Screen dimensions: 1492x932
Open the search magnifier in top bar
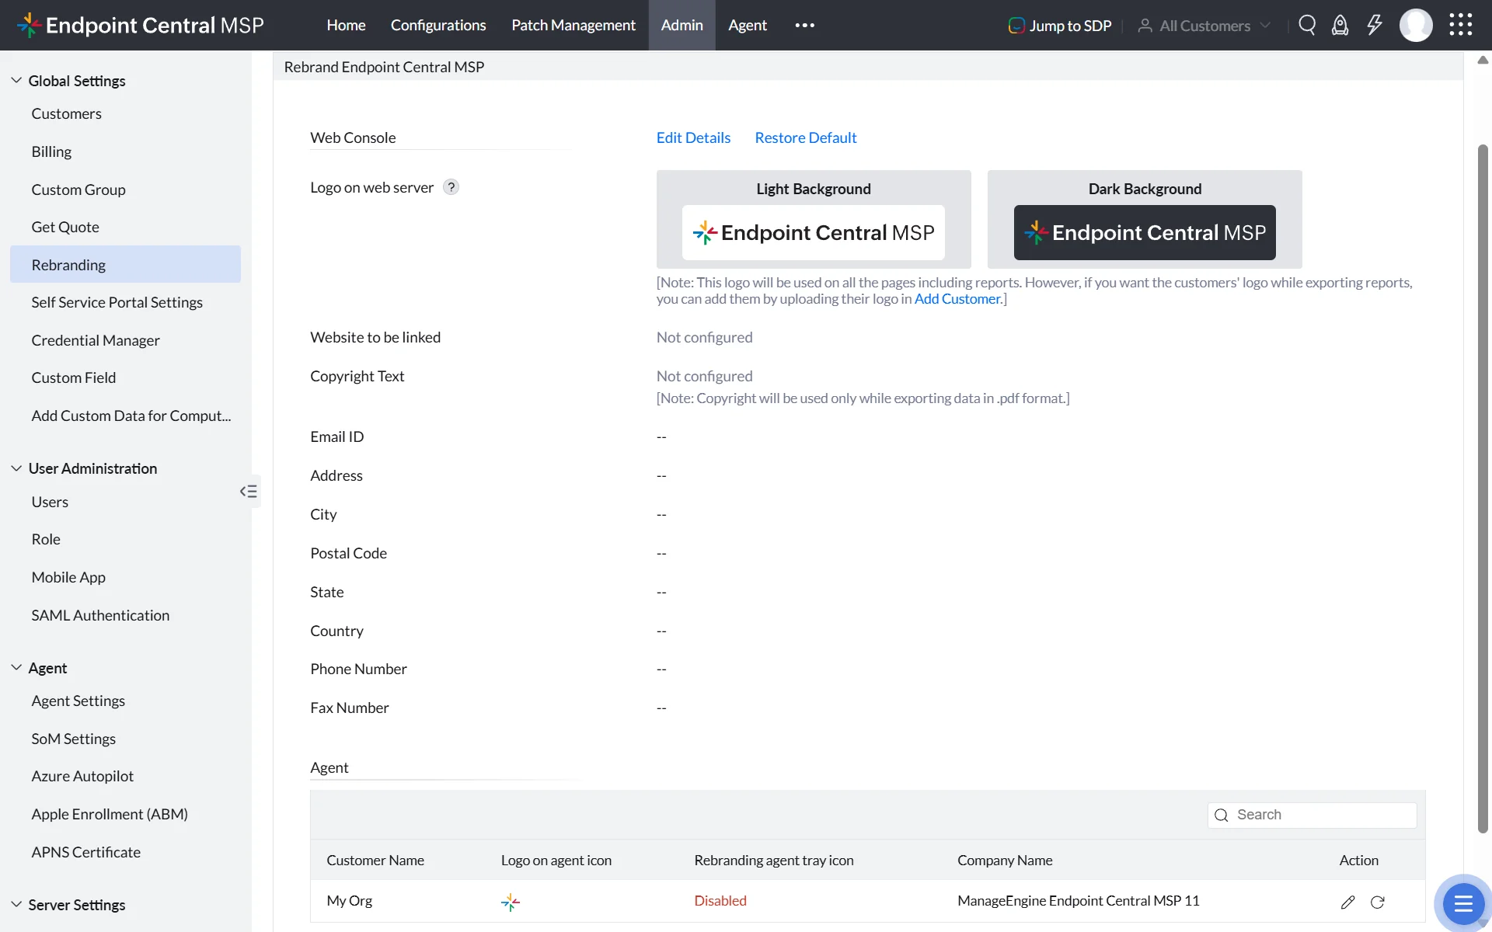[1307, 25]
